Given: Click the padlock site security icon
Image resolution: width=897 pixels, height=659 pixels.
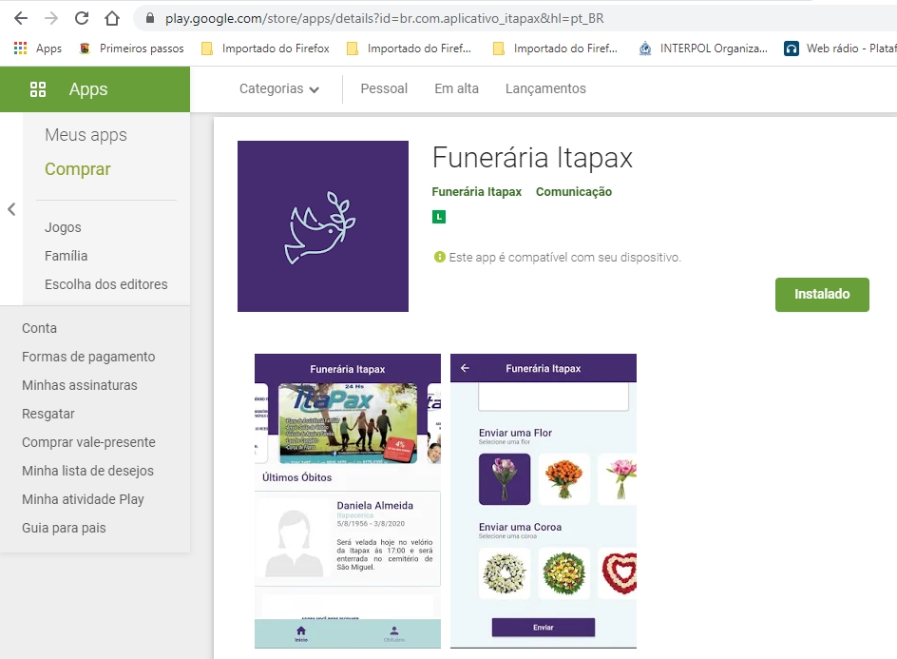Looking at the screenshot, I should point(150,18).
